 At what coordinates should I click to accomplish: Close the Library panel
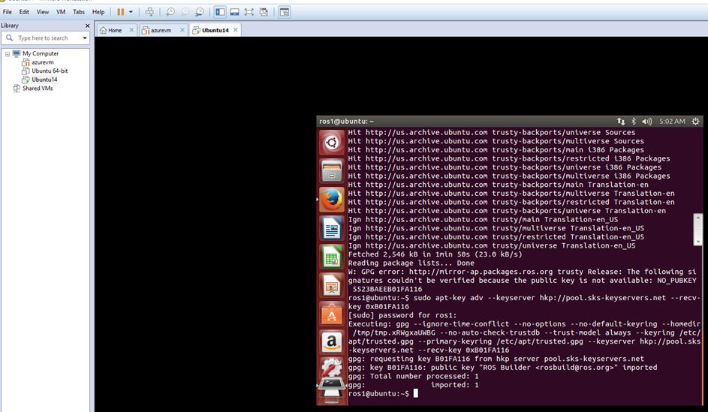[87, 26]
